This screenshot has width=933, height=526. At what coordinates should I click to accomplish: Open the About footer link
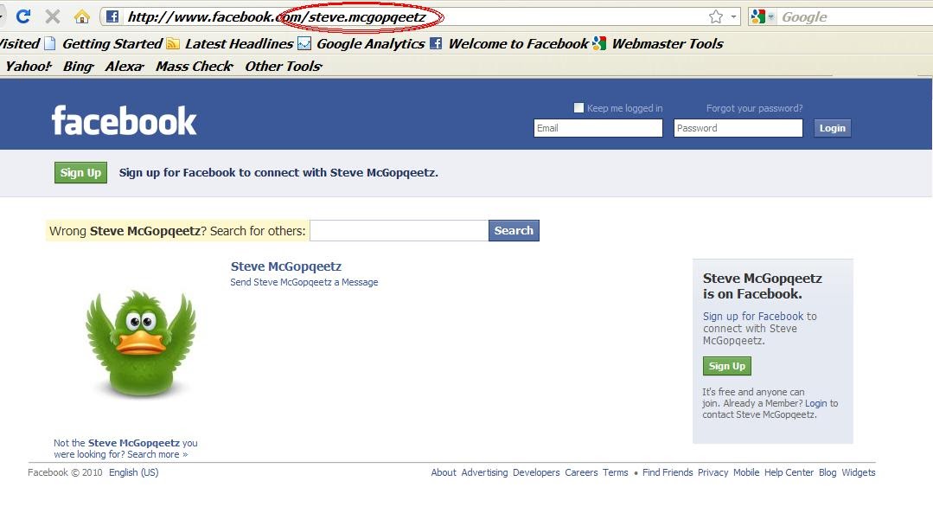click(444, 472)
